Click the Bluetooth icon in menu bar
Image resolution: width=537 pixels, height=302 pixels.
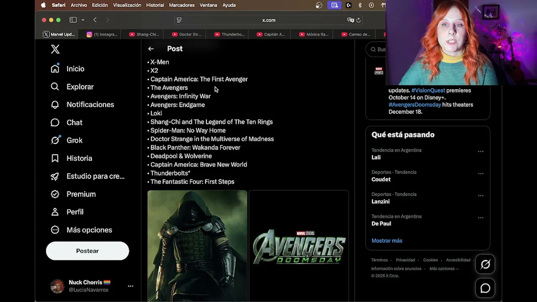tap(360, 5)
